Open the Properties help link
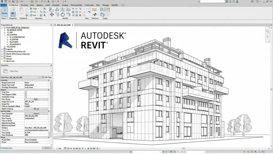The image size is (273, 154). point(6,148)
